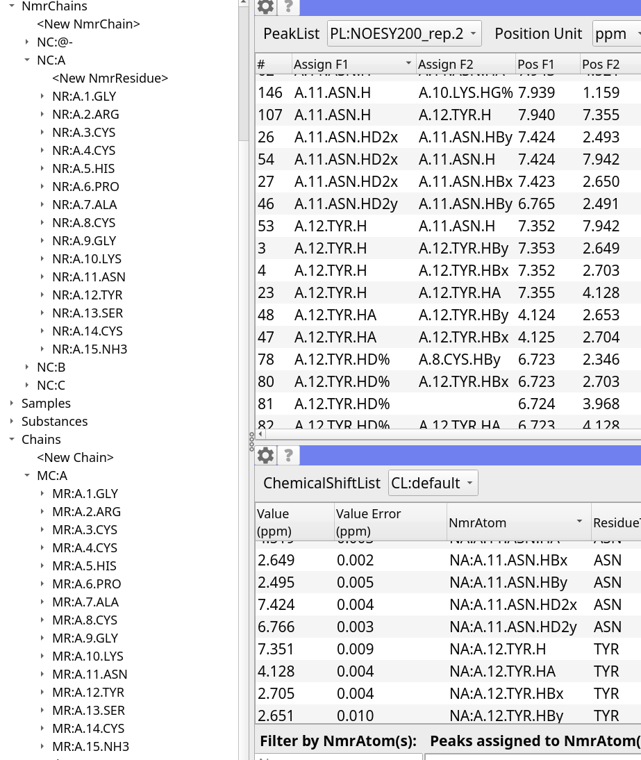This screenshot has height=760, width=641.
Task: Open ChemicalShiftList CL:default dropdown
Action: 433,483
